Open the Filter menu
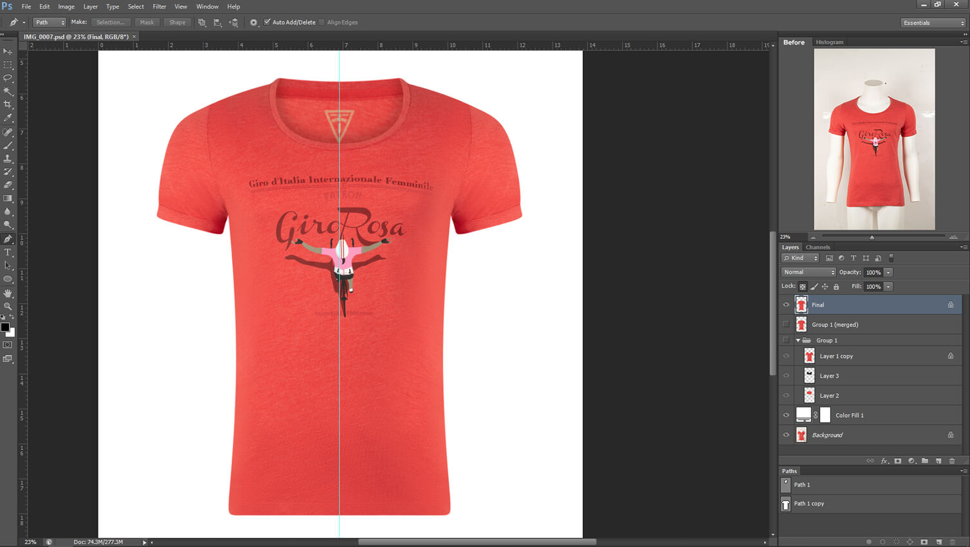The height and width of the screenshot is (547, 970). point(160,6)
